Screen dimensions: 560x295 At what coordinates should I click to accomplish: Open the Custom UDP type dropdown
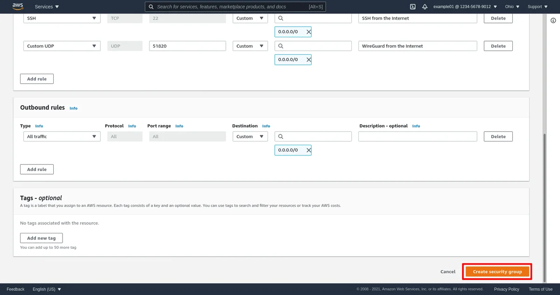62,46
